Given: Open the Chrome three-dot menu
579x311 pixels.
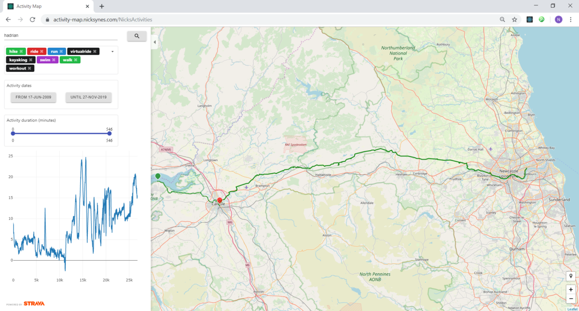Looking at the screenshot, I should click(571, 19).
